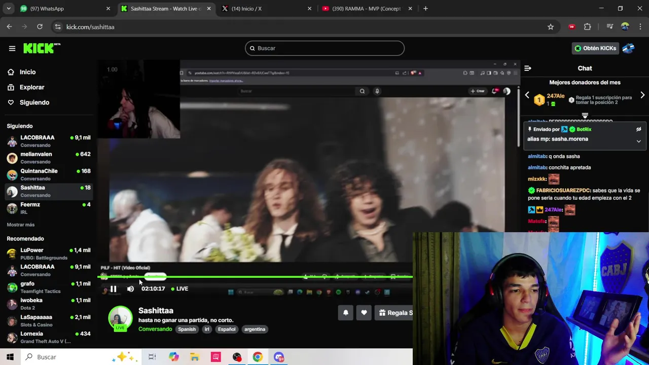The width and height of the screenshot is (649, 365).
Task: Switch to the RAMMA - MVP YouTube tab
Action: click(x=366, y=9)
